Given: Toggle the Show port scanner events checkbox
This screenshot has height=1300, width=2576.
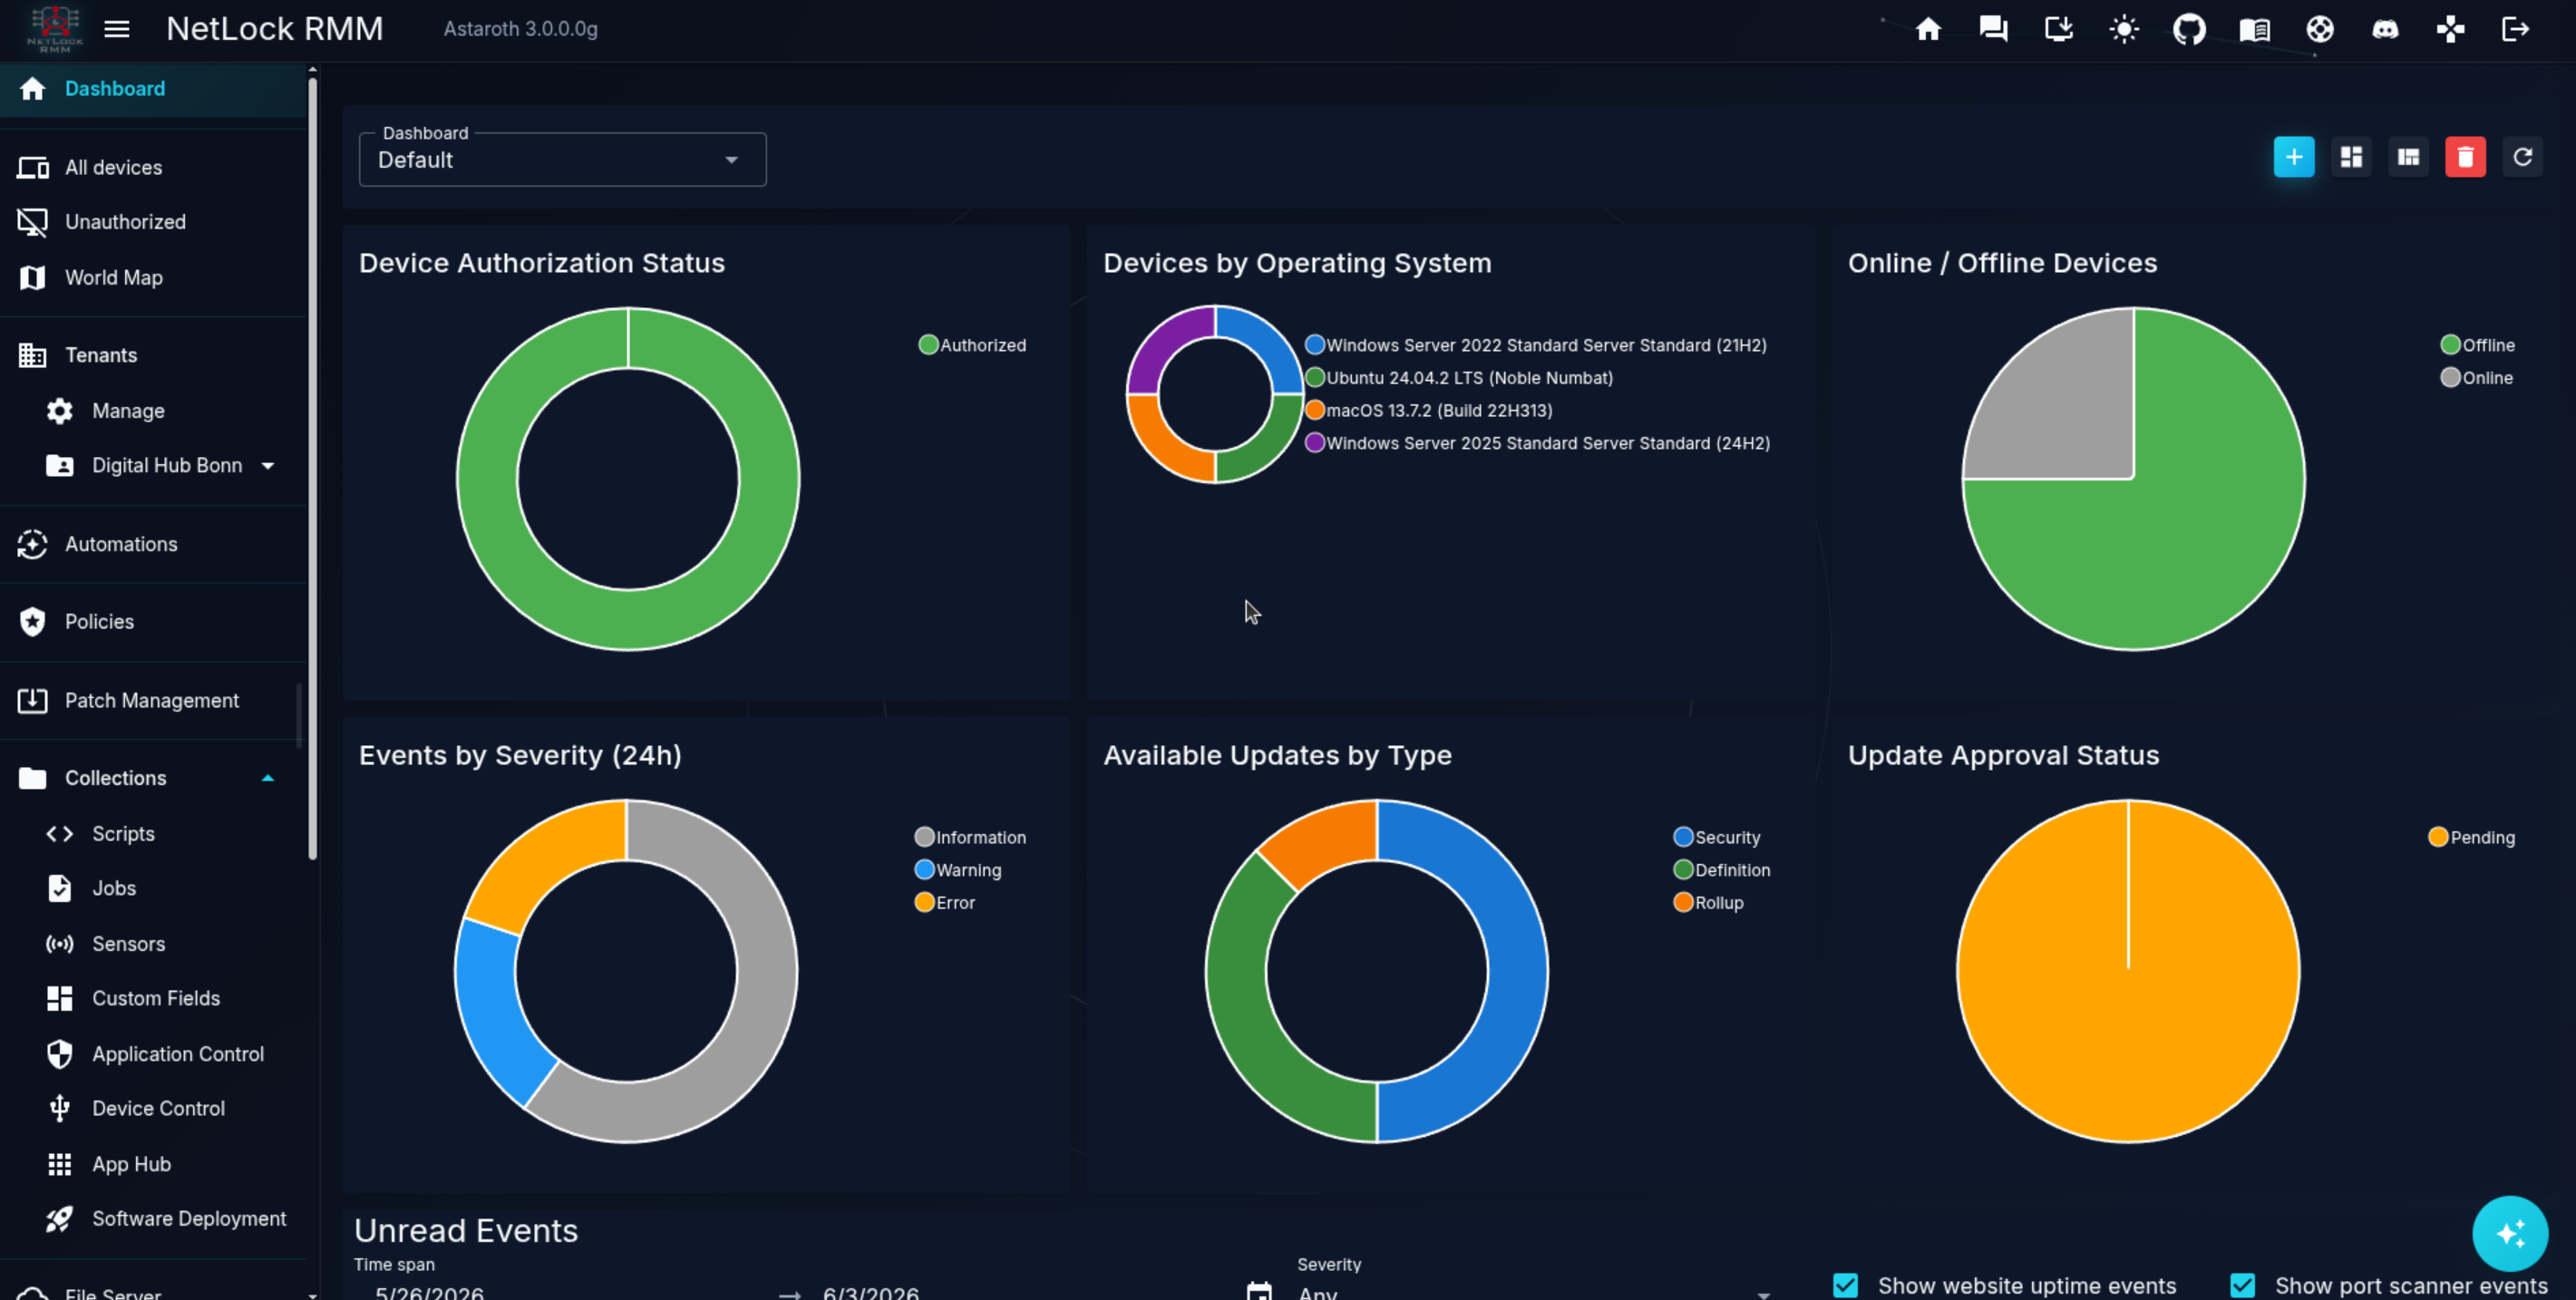Looking at the screenshot, I should (2243, 1285).
